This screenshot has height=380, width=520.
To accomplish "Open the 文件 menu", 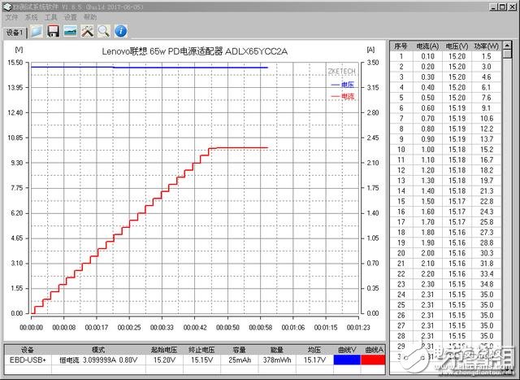I will [x=11, y=16].
